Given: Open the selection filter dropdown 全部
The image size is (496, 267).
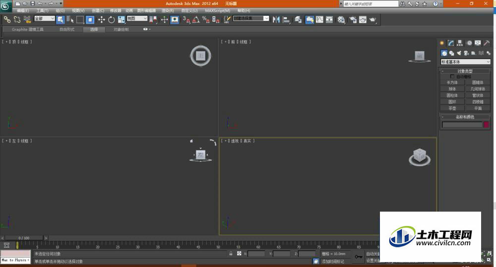Looking at the screenshot, I should (x=44, y=19).
